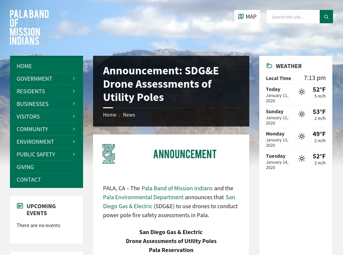Viewport: 343px width, 255px height.
Task: Click Monday's sunny weather icon
Action: tap(302, 136)
